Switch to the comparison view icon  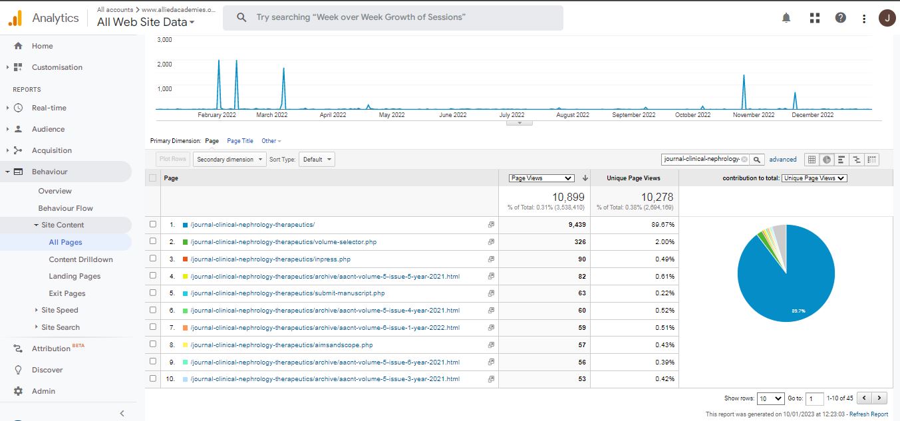point(857,160)
